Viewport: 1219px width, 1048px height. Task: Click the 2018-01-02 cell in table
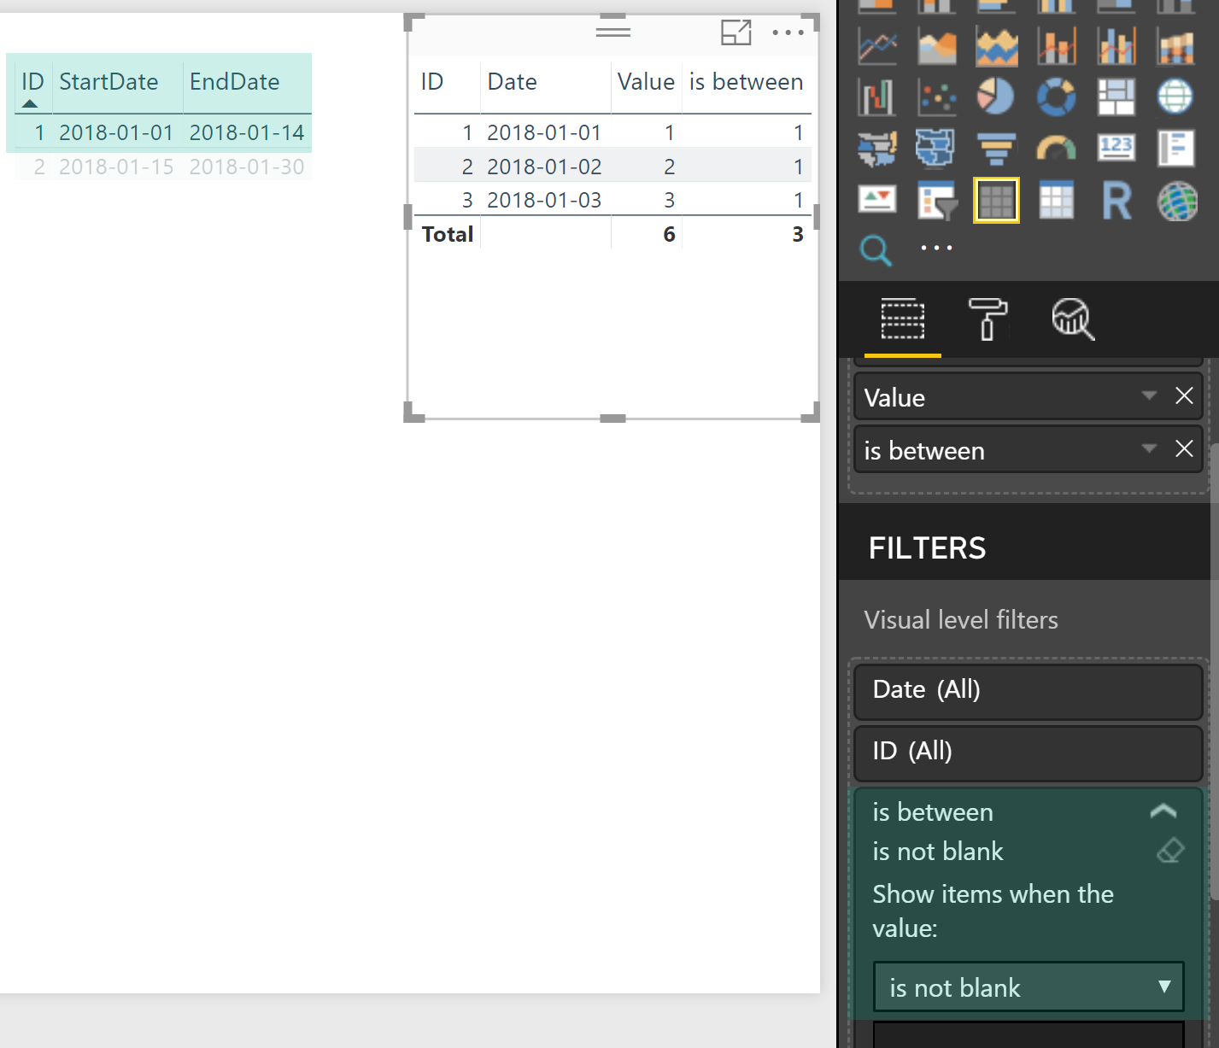tap(544, 167)
